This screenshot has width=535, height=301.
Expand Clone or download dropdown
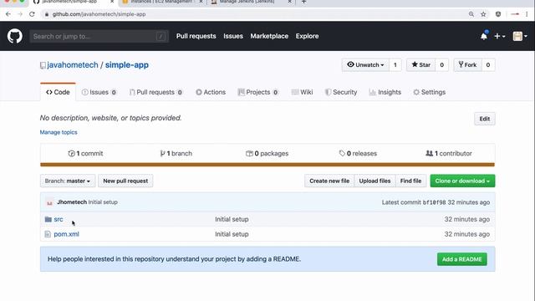[462, 181]
